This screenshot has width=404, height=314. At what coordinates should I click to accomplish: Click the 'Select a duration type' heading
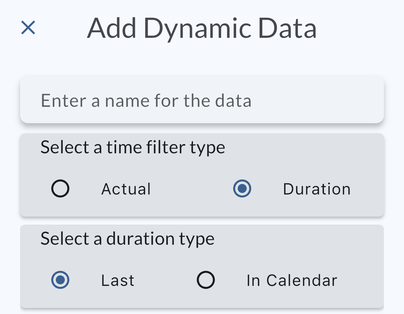click(127, 239)
